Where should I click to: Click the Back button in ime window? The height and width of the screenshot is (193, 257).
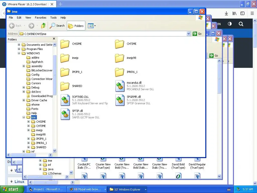coord(15,26)
